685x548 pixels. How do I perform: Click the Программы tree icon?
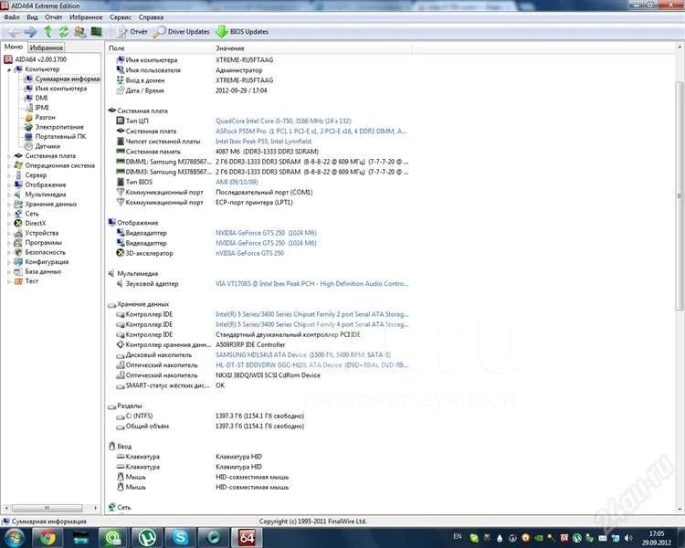18,243
